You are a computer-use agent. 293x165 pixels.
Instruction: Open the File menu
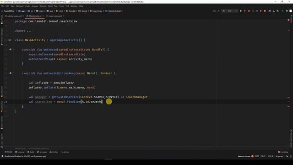click(2, 6)
